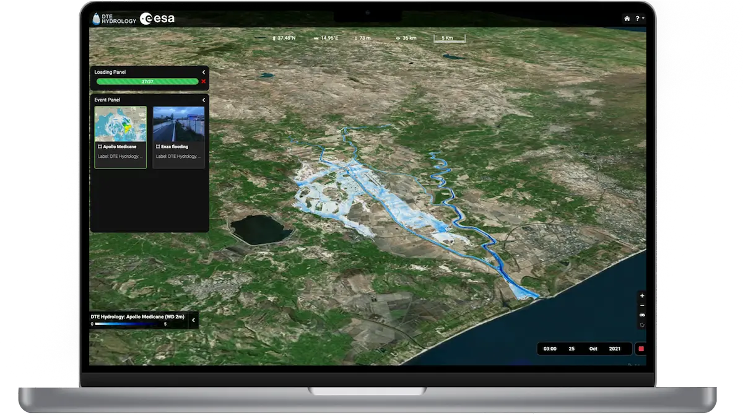
Task: Click the water depth color gradient bar
Action: 129,324
